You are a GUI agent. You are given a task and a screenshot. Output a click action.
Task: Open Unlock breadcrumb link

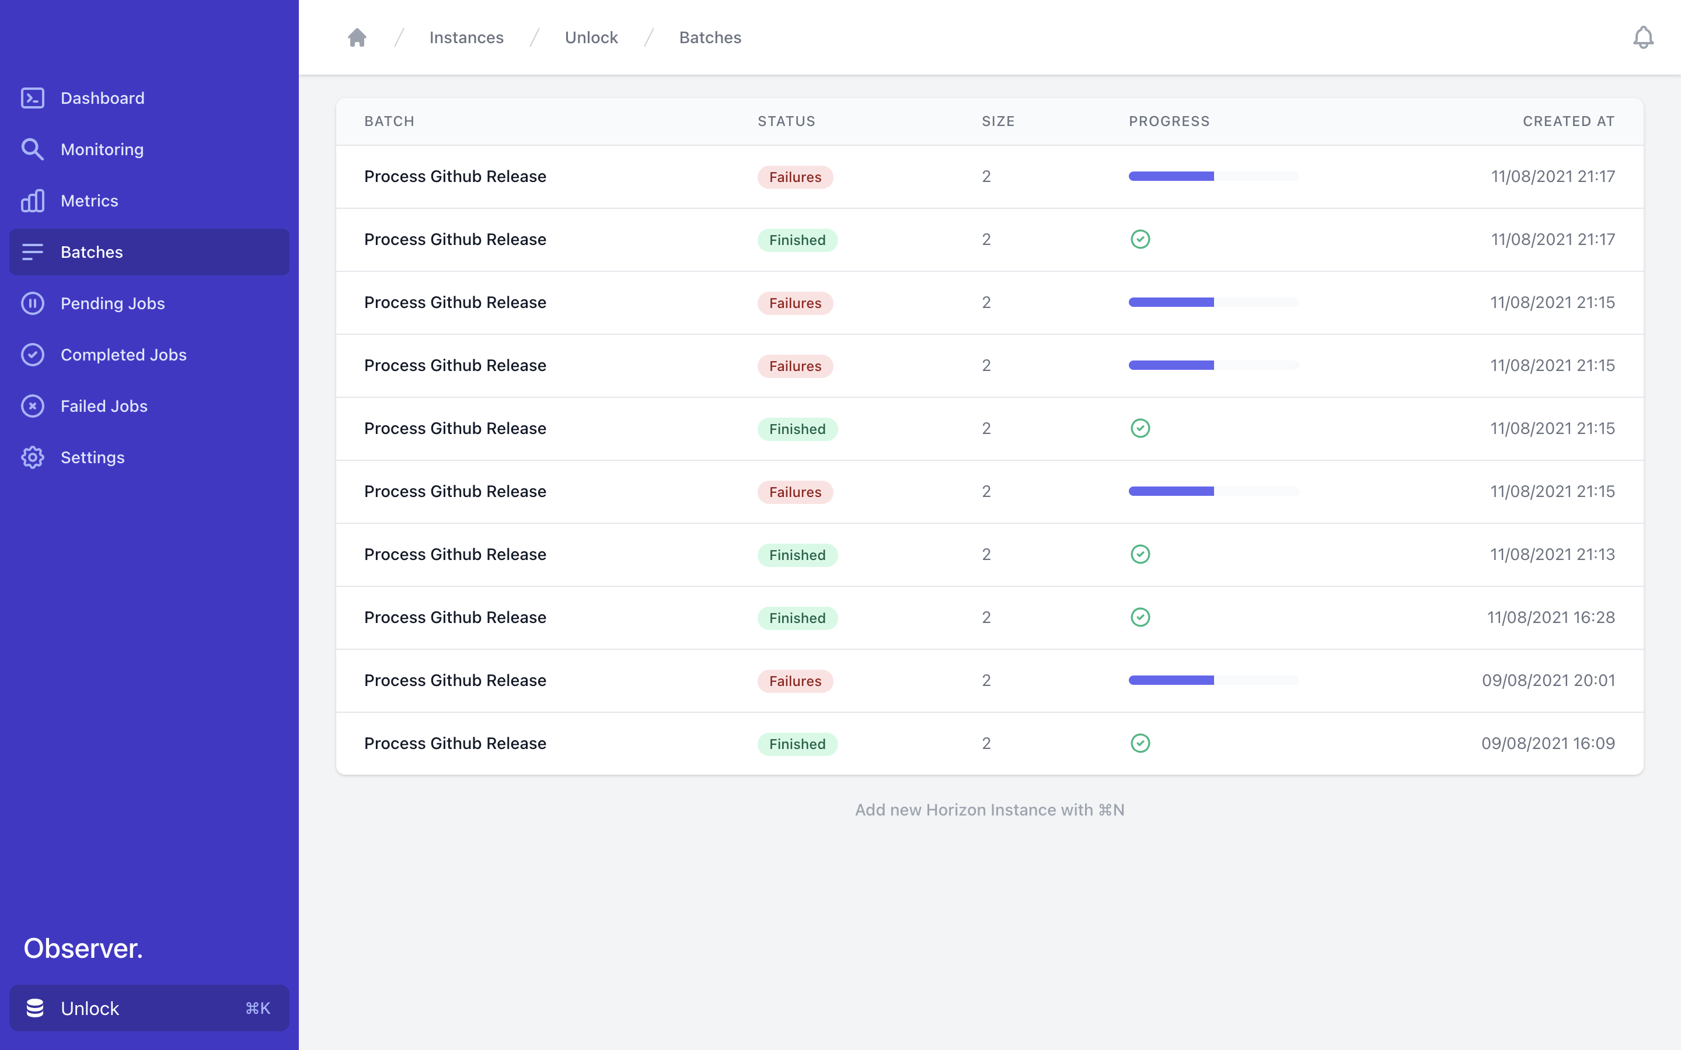(x=591, y=37)
